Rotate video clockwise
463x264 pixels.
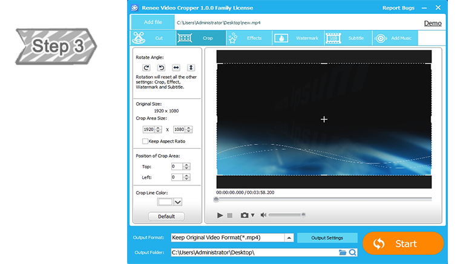146,68
